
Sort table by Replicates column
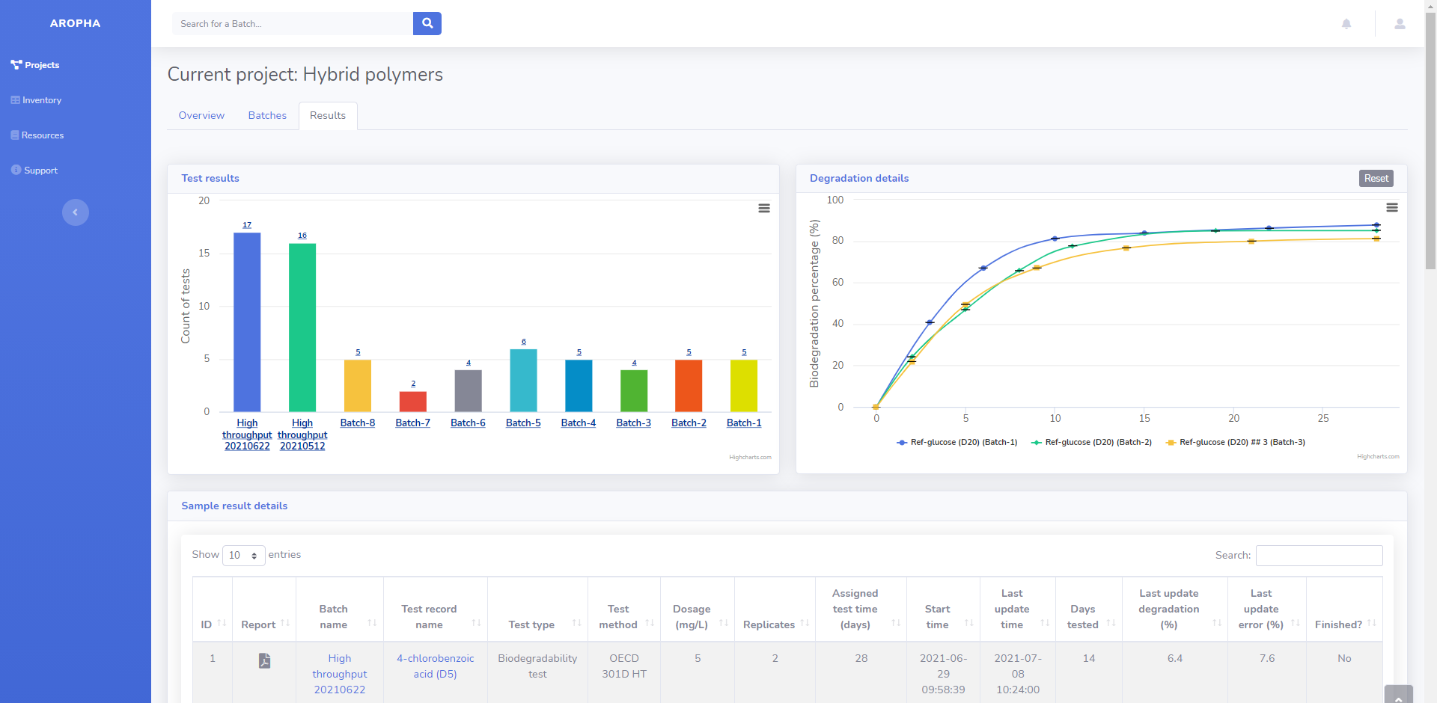click(x=805, y=623)
